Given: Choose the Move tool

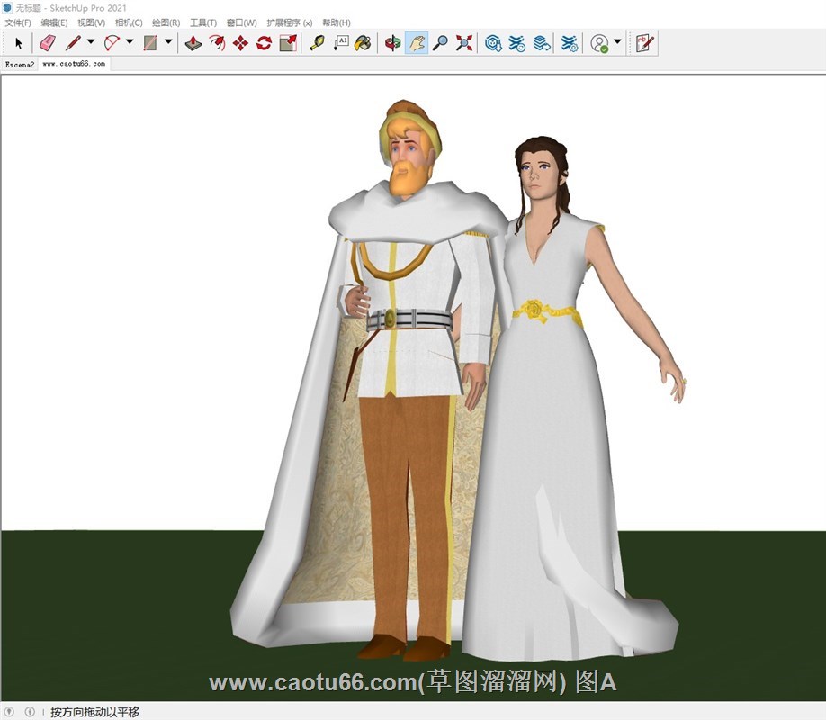Looking at the screenshot, I should (240, 42).
